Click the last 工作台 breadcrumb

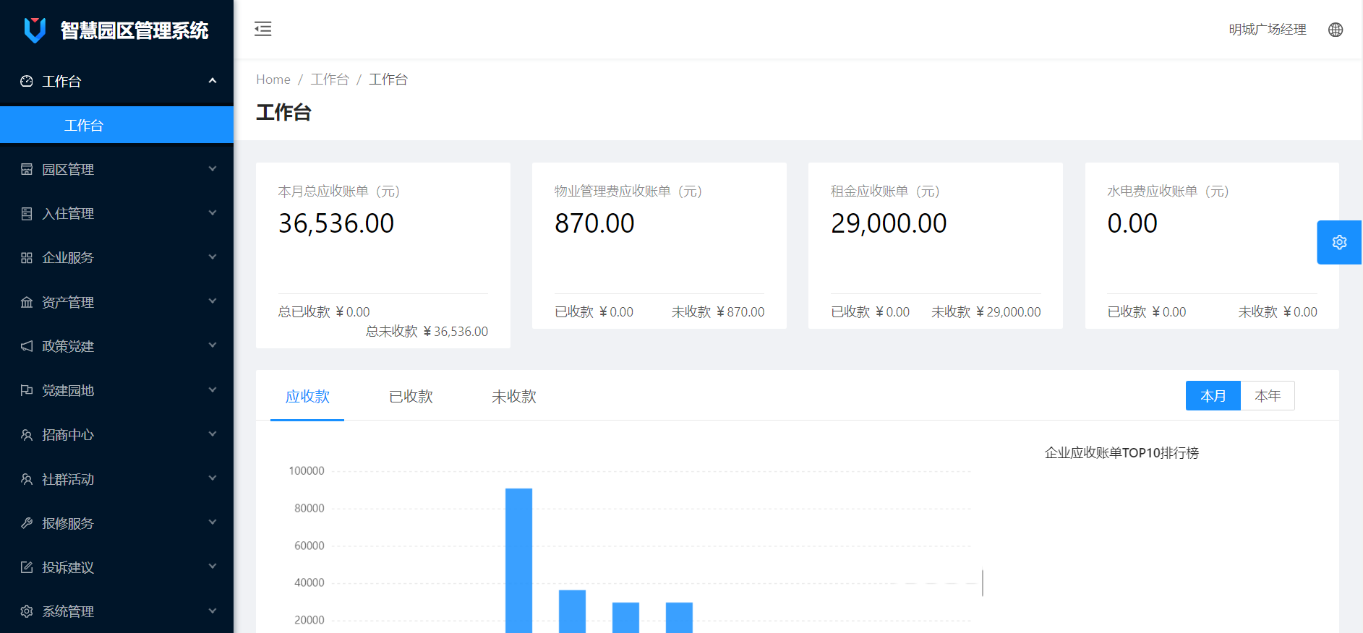click(388, 79)
